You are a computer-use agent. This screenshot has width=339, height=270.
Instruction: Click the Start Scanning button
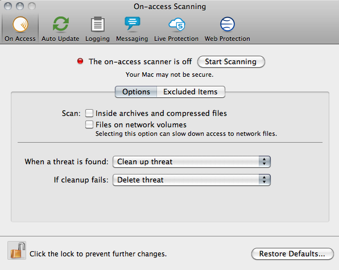[x=231, y=61]
